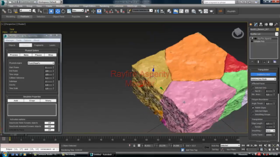Activate the Select Object tool
The image size is (280, 157).
pos(34,11)
